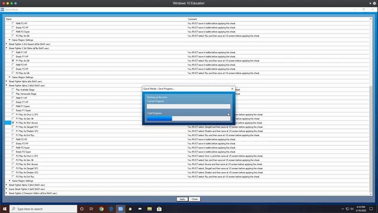
Task: Check P1 Play As Zangief SF2
Action: 13,127
